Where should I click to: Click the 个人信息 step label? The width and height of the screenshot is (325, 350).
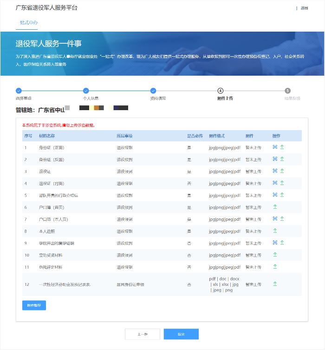pos(91,99)
